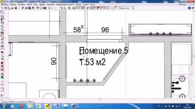
Task: Click the dimension value '96'
Action: (x=105, y=30)
